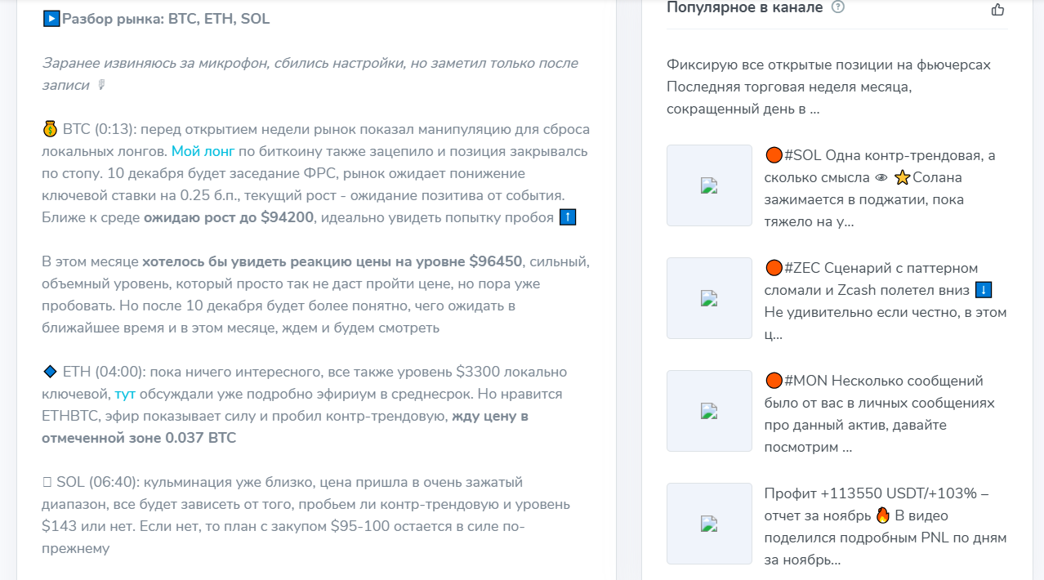Click the heading 'Разбор рынка: BTC, ETH, SOL'
This screenshot has width=1044, height=580.
pyautogui.click(x=166, y=19)
